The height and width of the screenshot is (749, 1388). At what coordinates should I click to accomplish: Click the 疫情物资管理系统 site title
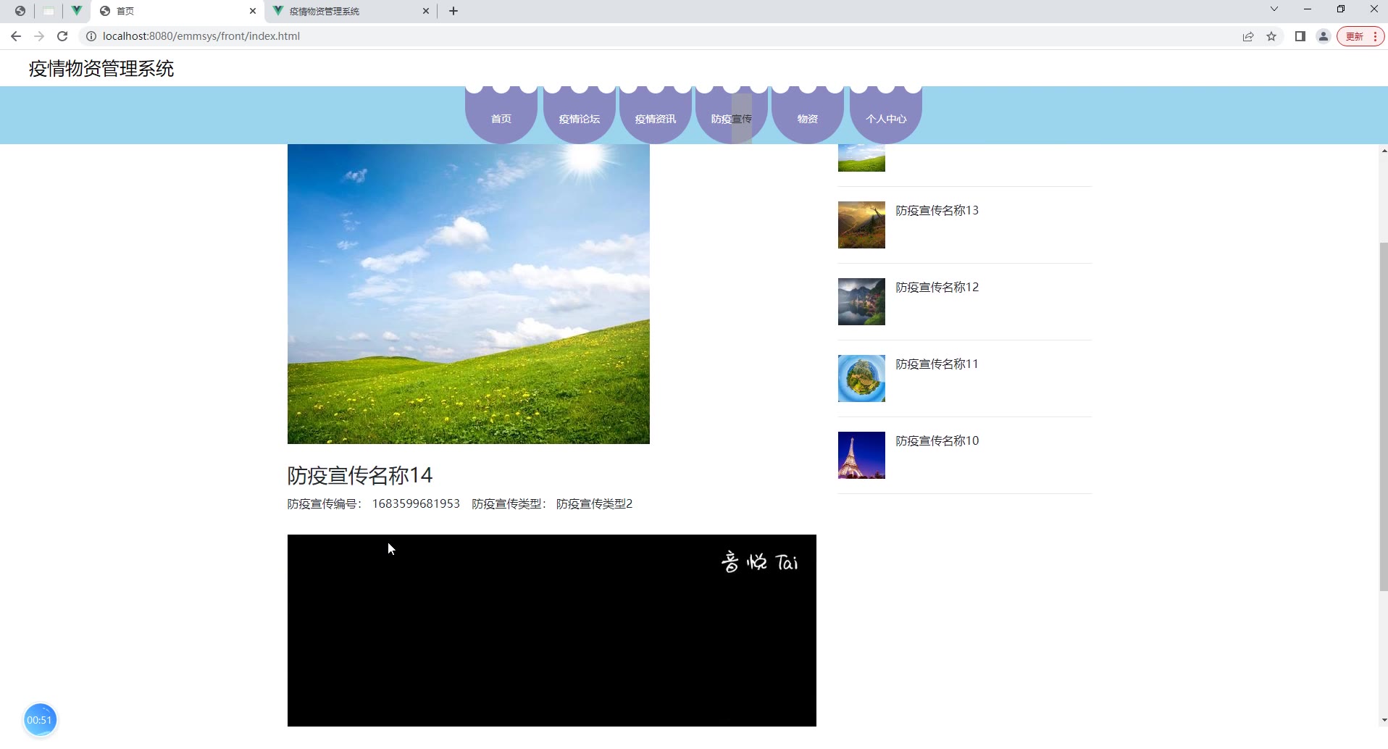click(101, 69)
